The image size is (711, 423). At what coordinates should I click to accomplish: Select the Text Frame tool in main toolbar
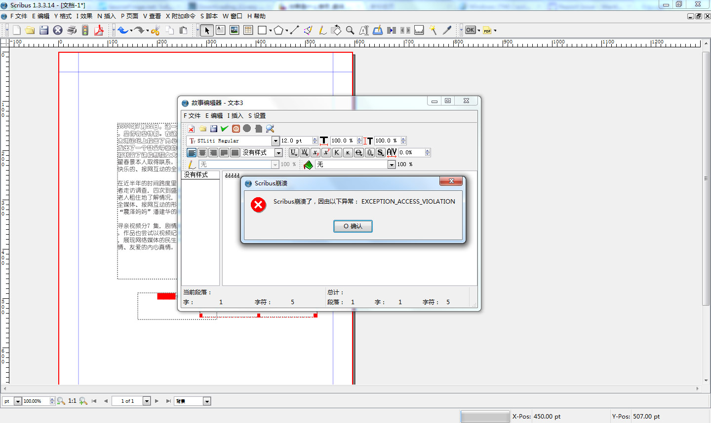[x=220, y=30]
